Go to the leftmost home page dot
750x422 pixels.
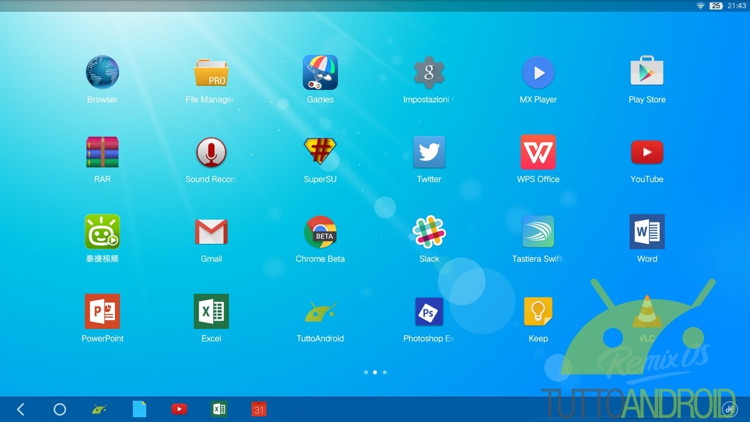[x=366, y=372]
